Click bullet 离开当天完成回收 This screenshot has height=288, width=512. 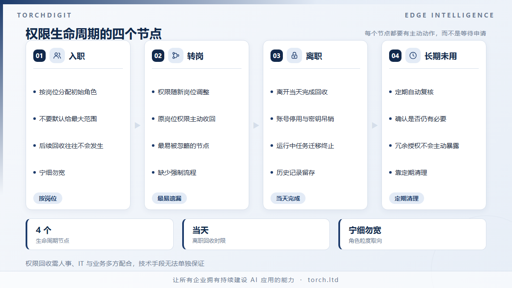pyautogui.click(x=302, y=92)
